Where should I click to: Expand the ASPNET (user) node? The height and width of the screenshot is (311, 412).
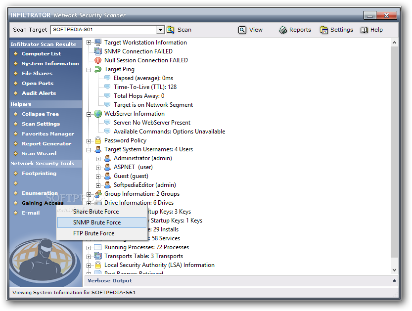[98, 168]
